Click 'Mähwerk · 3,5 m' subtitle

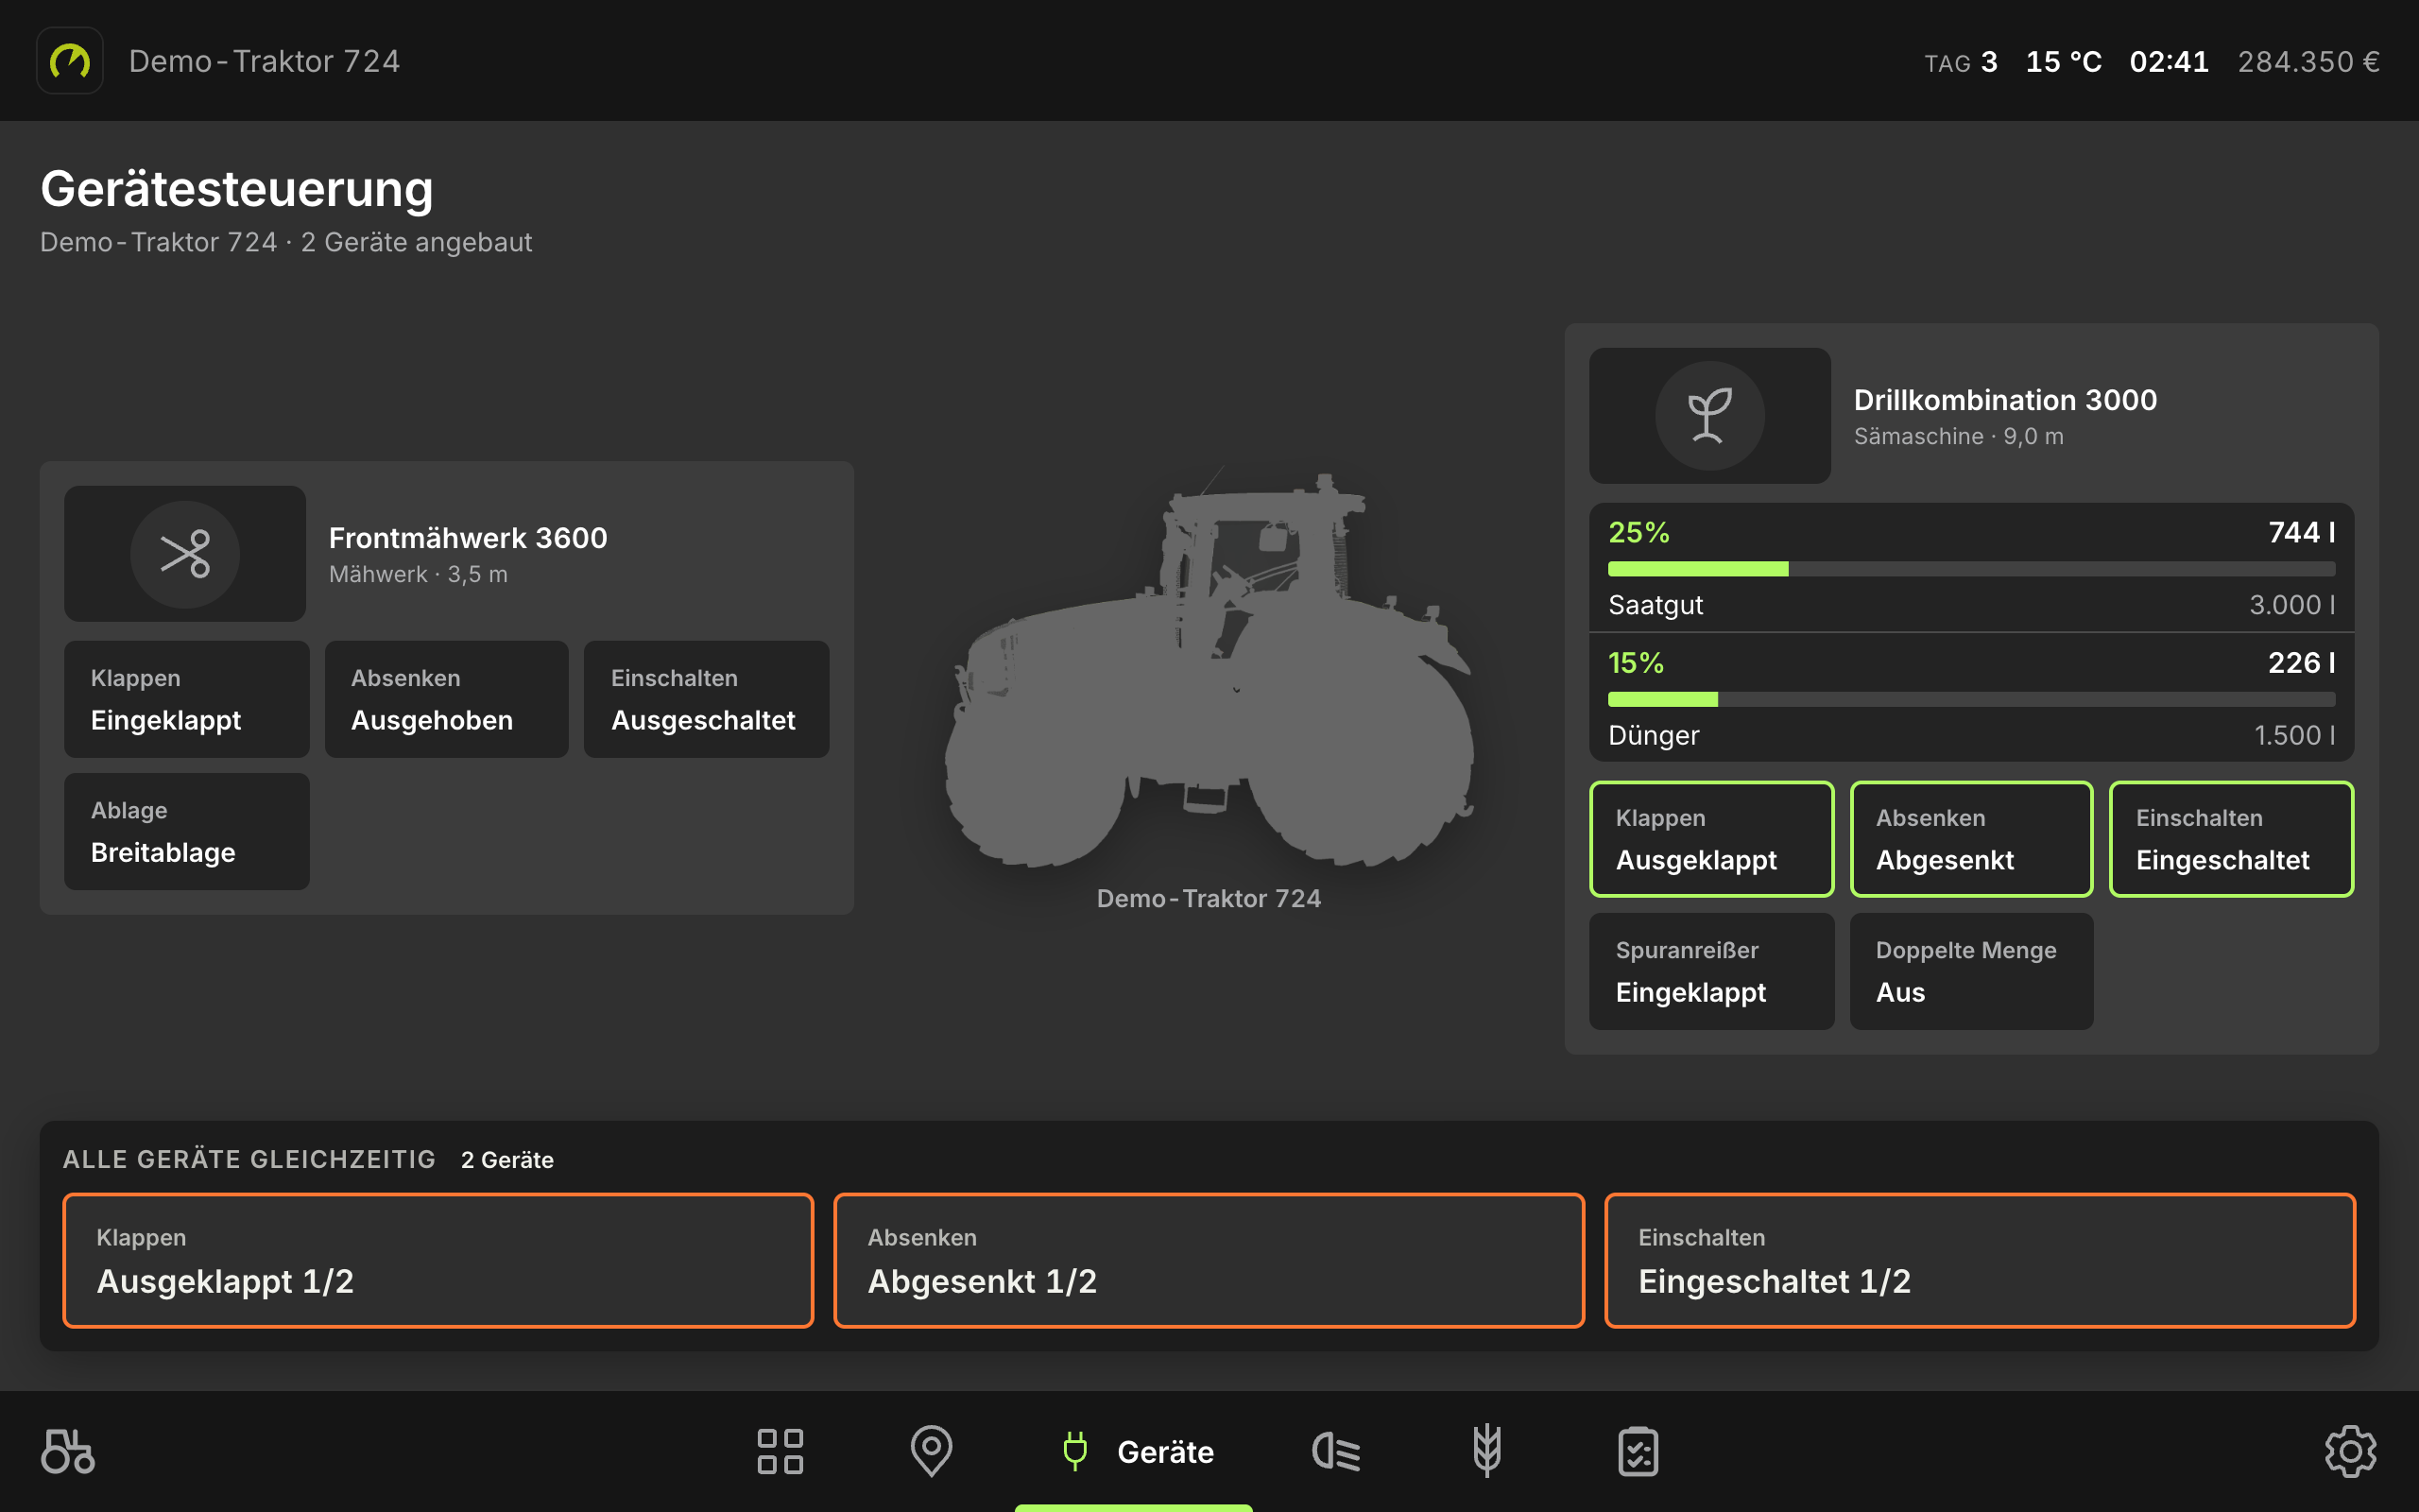tap(418, 574)
